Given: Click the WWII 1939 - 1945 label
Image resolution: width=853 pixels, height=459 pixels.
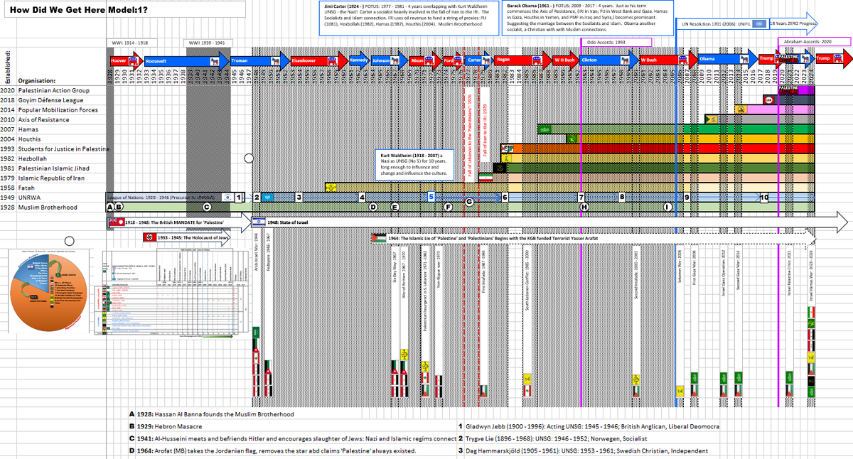Looking at the screenshot, I should [x=207, y=43].
